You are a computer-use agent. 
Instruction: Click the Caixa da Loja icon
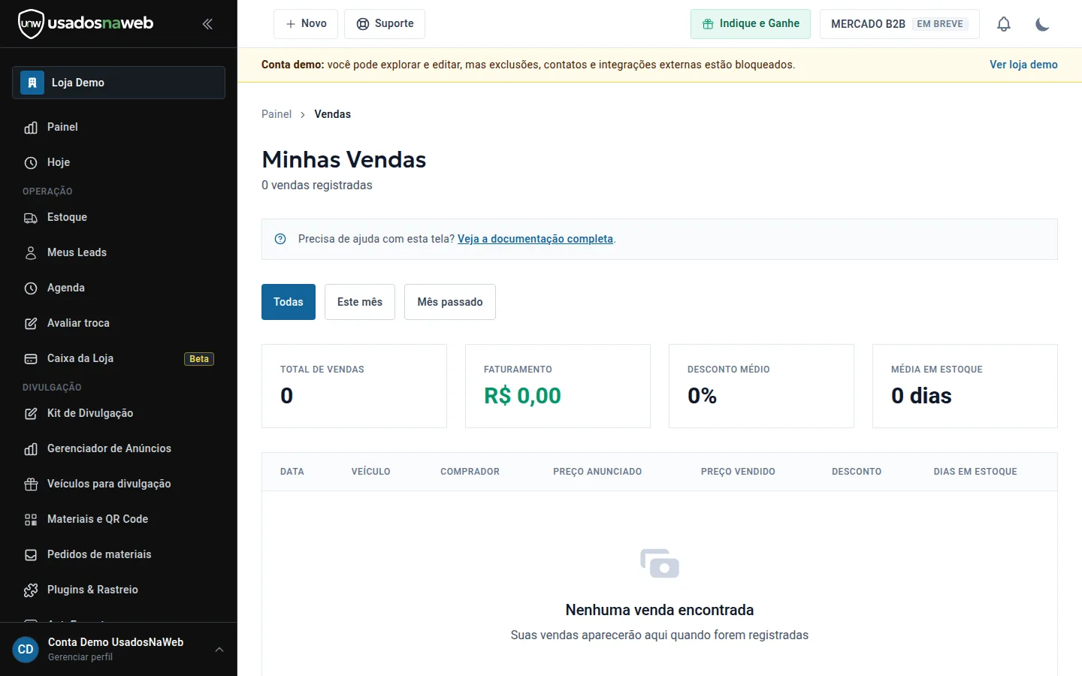(x=31, y=359)
